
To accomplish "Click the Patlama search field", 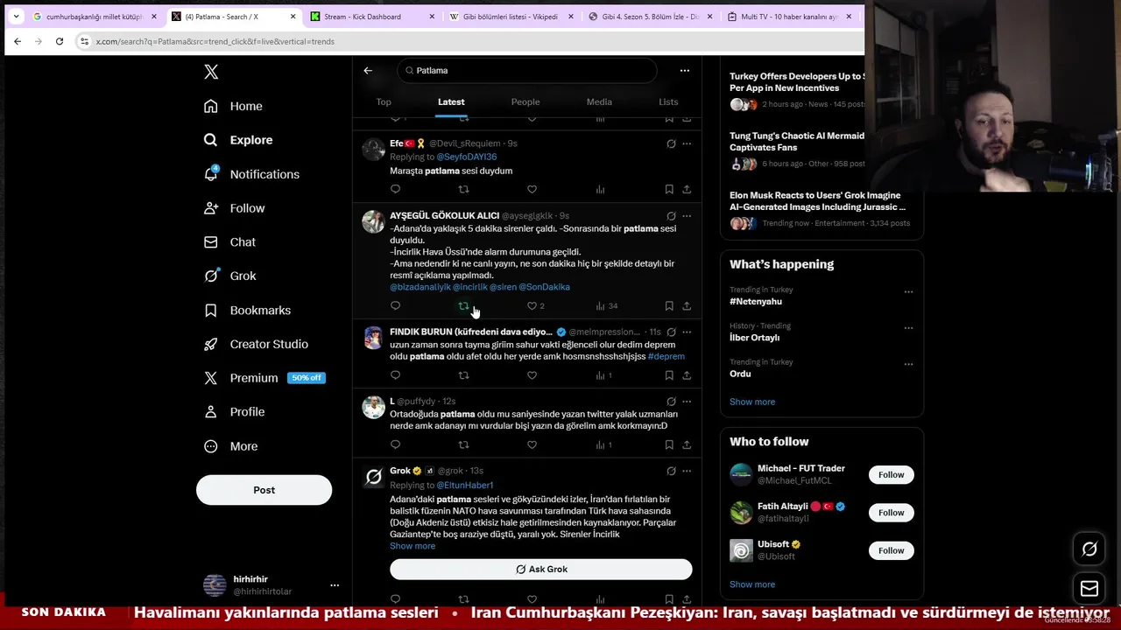I will click(x=527, y=71).
